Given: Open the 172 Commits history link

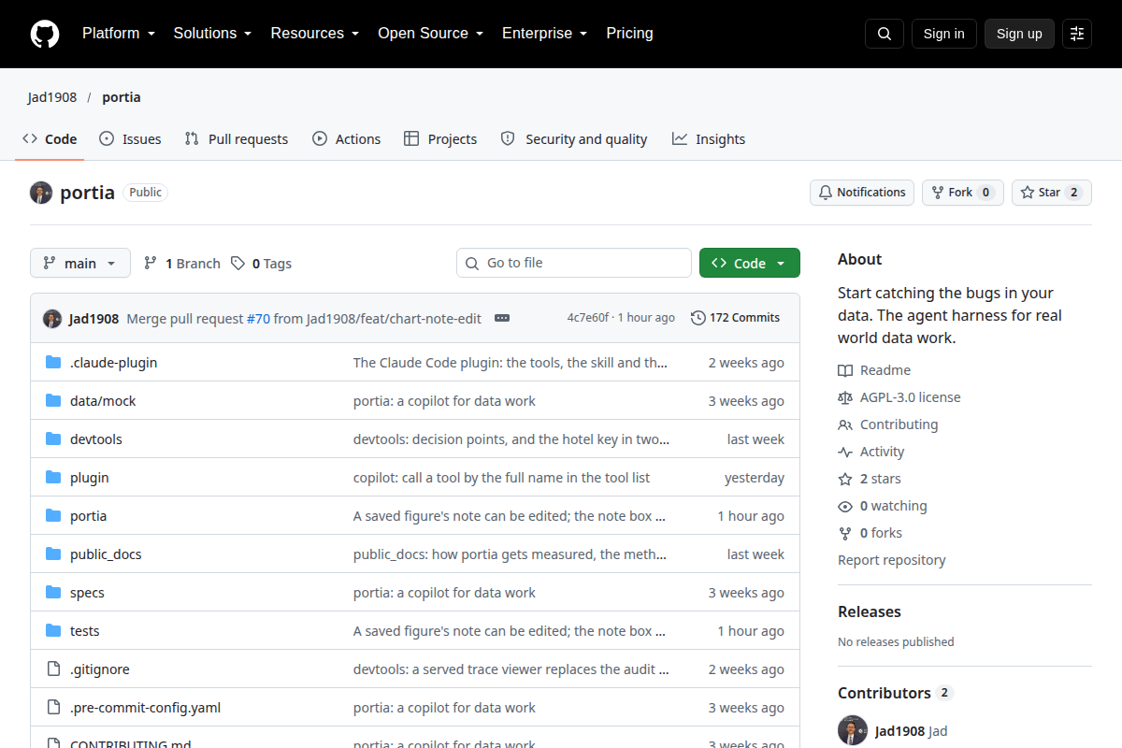Looking at the screenshot, I should click(x=735, y=318).
